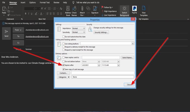
Task: Open the Help tab
Action: pyautogui.click(x=65, y=2)
